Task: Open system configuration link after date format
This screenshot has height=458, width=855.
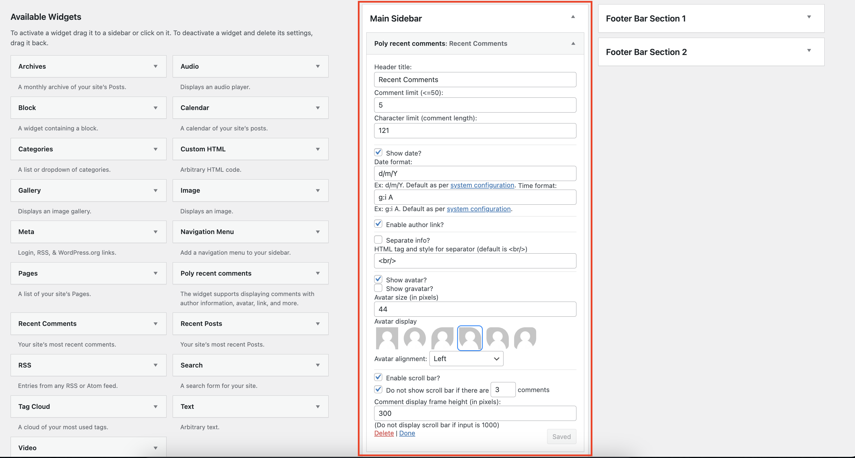Action: pos(482,185)
